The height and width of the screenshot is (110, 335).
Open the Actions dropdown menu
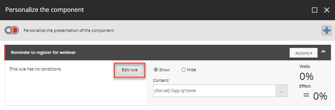[x=303, y=53]
